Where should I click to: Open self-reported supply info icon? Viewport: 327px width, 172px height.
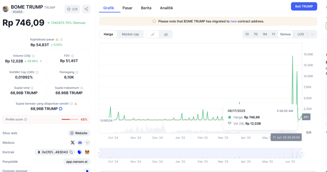pos(71,104)
